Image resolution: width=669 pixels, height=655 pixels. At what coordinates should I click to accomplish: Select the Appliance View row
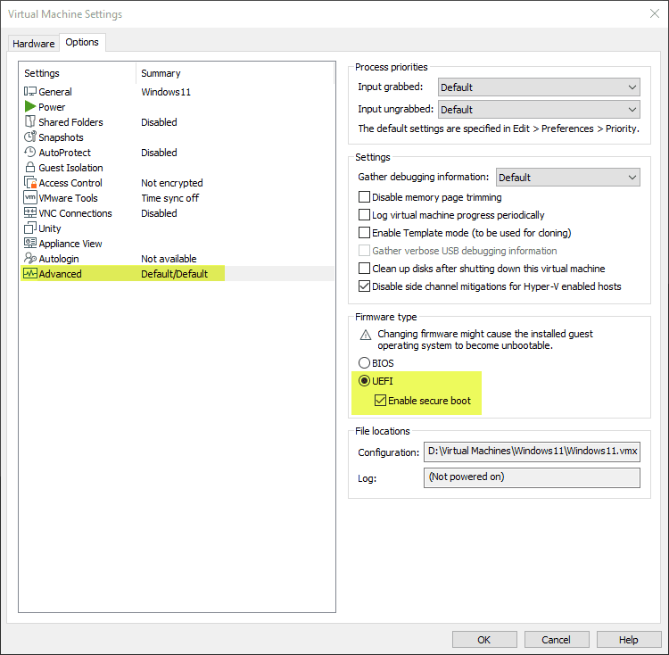tap(178, 244)
